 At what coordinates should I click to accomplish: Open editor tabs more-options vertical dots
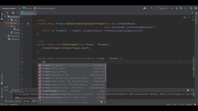point(192,13)
